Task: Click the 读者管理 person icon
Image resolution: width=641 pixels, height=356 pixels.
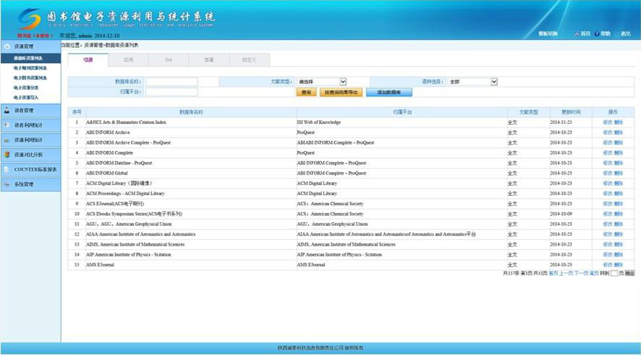Action: point(6,110)
